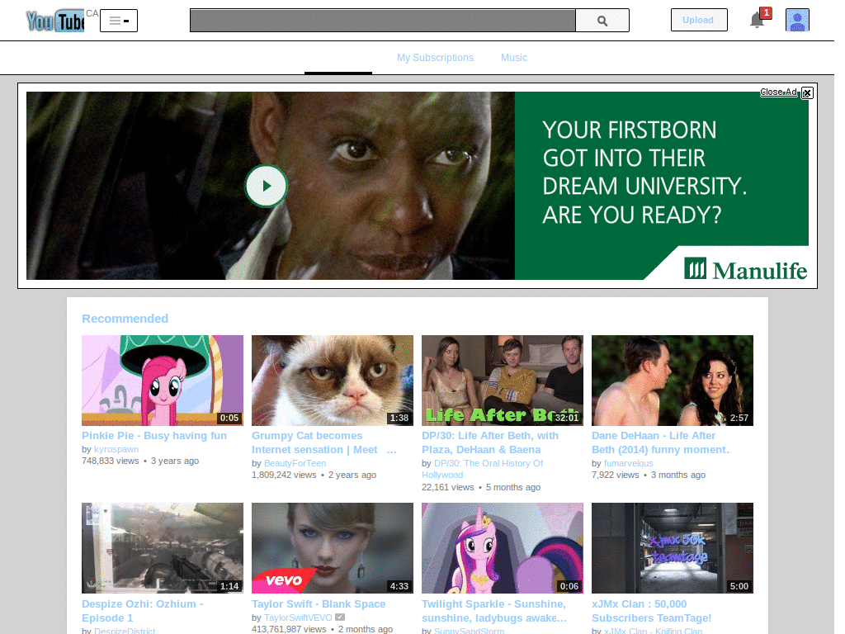Click the 'Pinkie Pie - Busy having fun' title
This screenshot has height=634, width=845.
154,436
